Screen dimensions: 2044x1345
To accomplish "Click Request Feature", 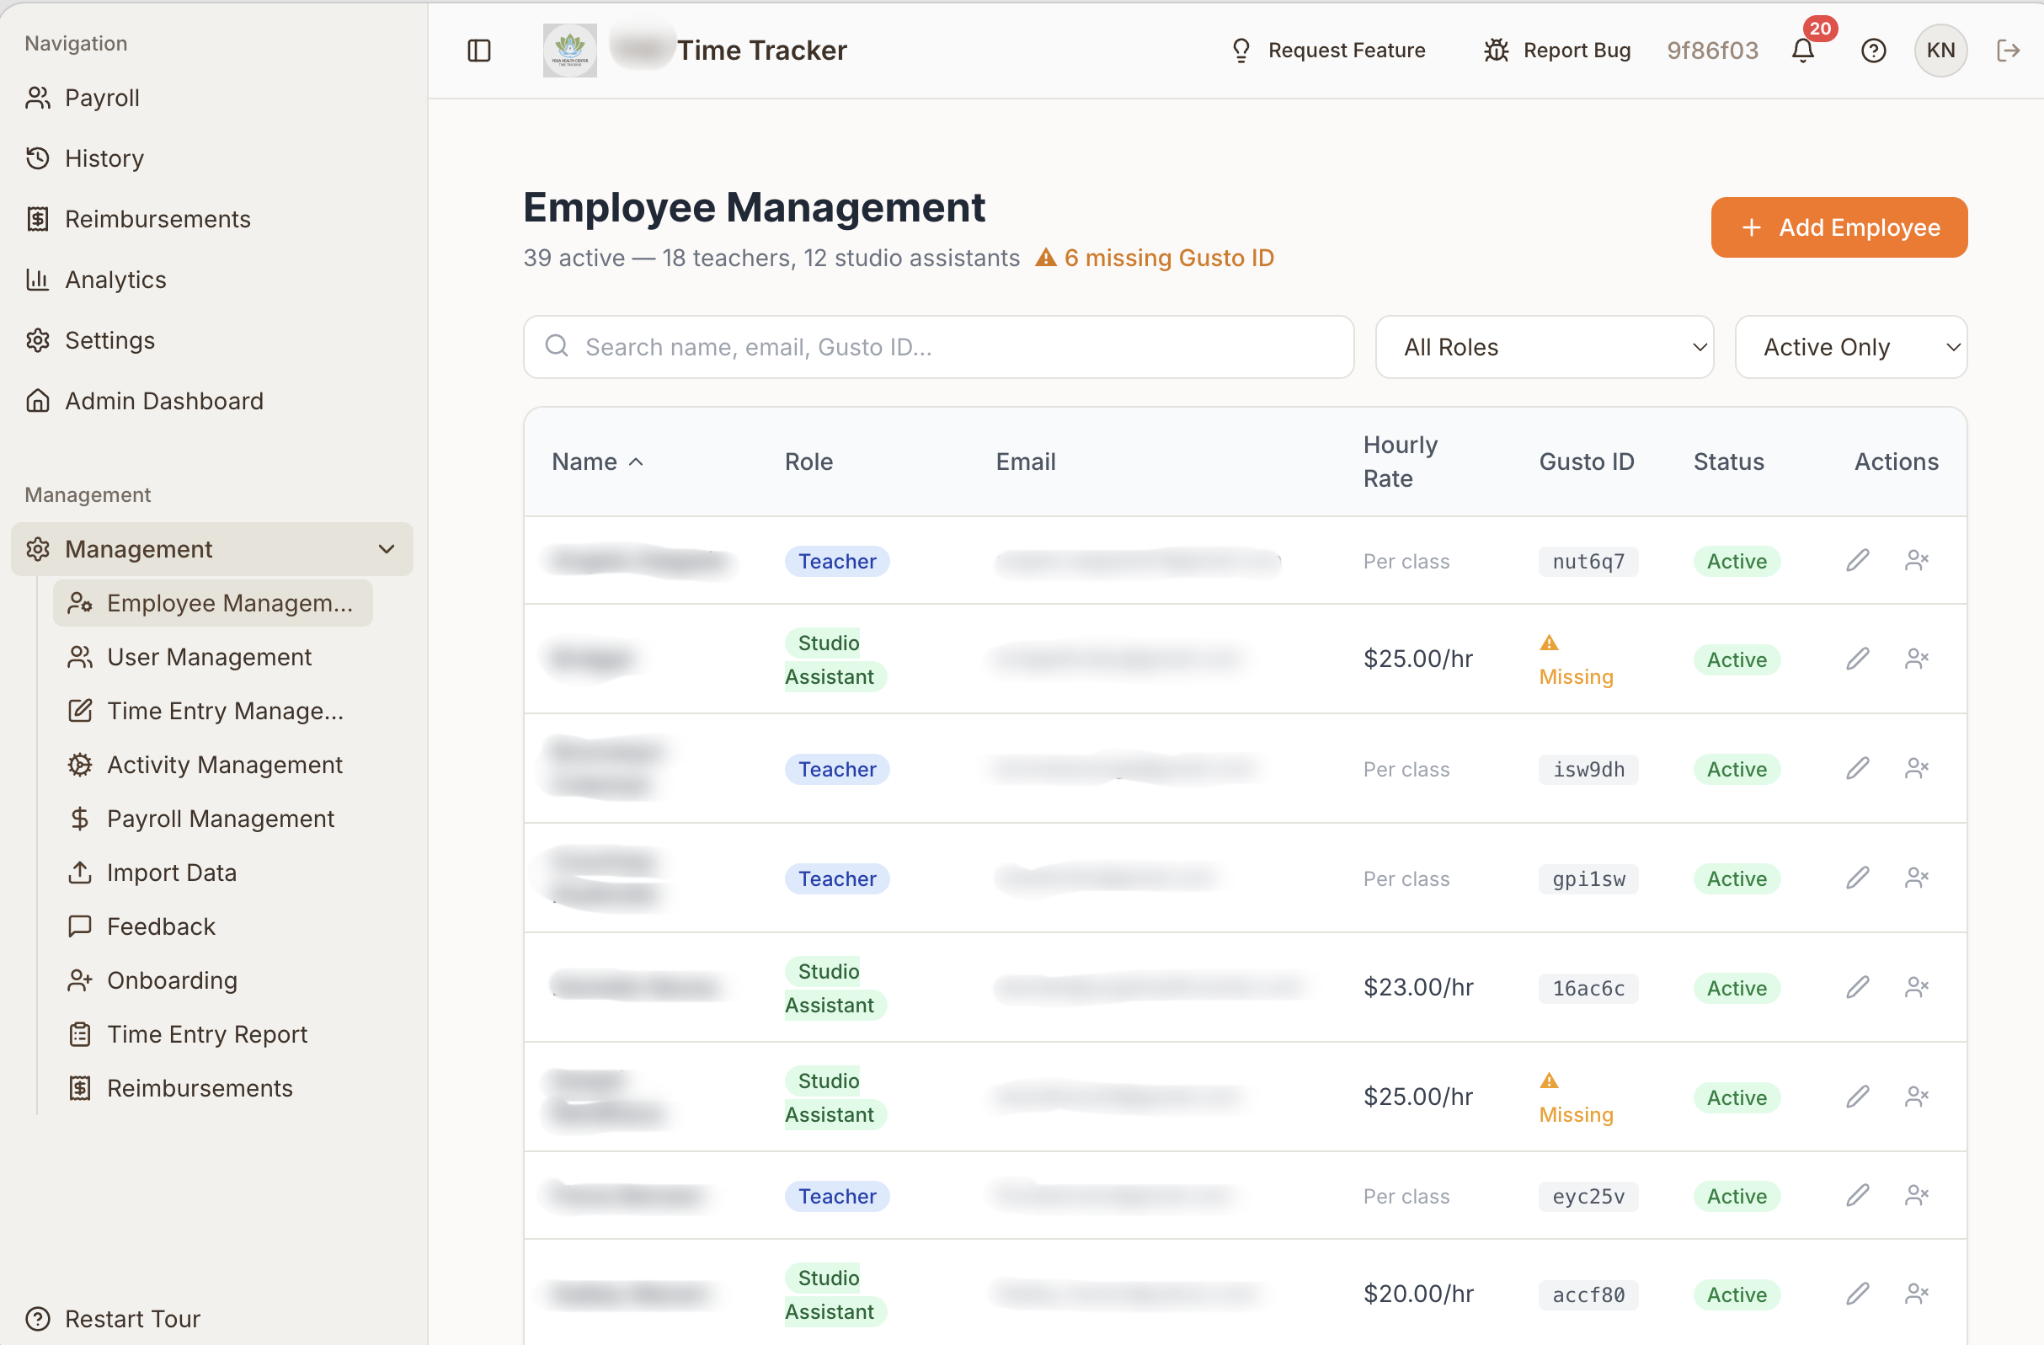I will pos(1328,51).
